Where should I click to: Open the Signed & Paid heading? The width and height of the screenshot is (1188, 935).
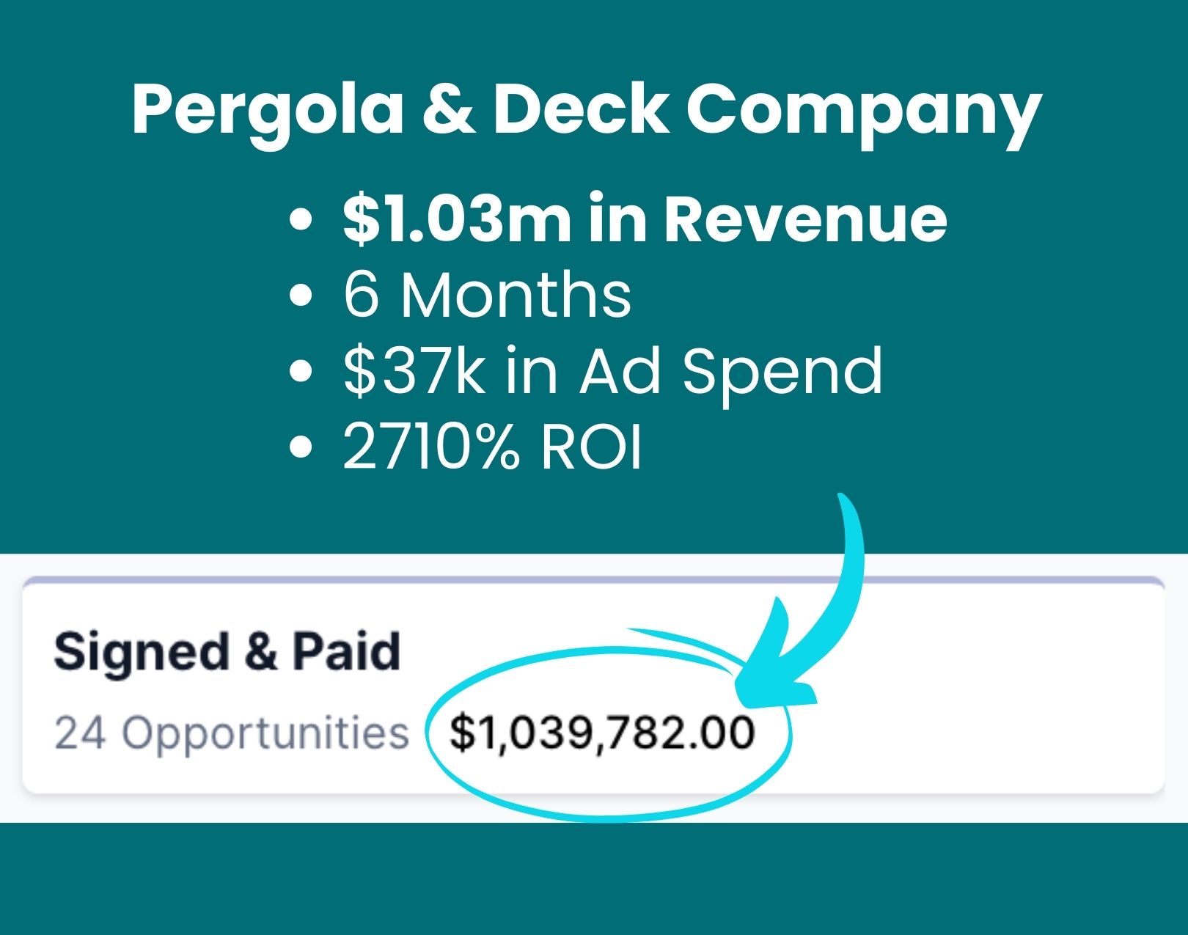[227, 651]
